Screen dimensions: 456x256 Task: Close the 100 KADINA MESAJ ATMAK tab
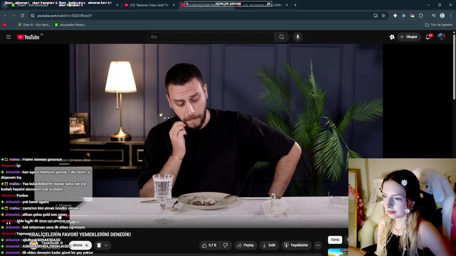pos(287,5)
